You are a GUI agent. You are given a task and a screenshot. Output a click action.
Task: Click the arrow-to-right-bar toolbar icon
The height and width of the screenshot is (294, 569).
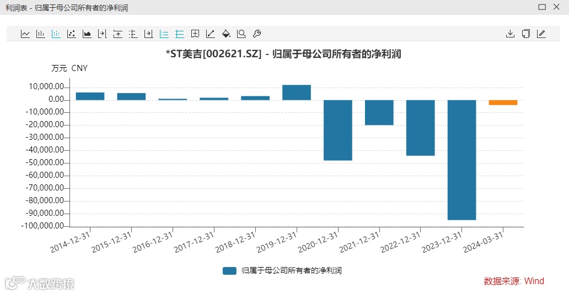coord(103,34)
